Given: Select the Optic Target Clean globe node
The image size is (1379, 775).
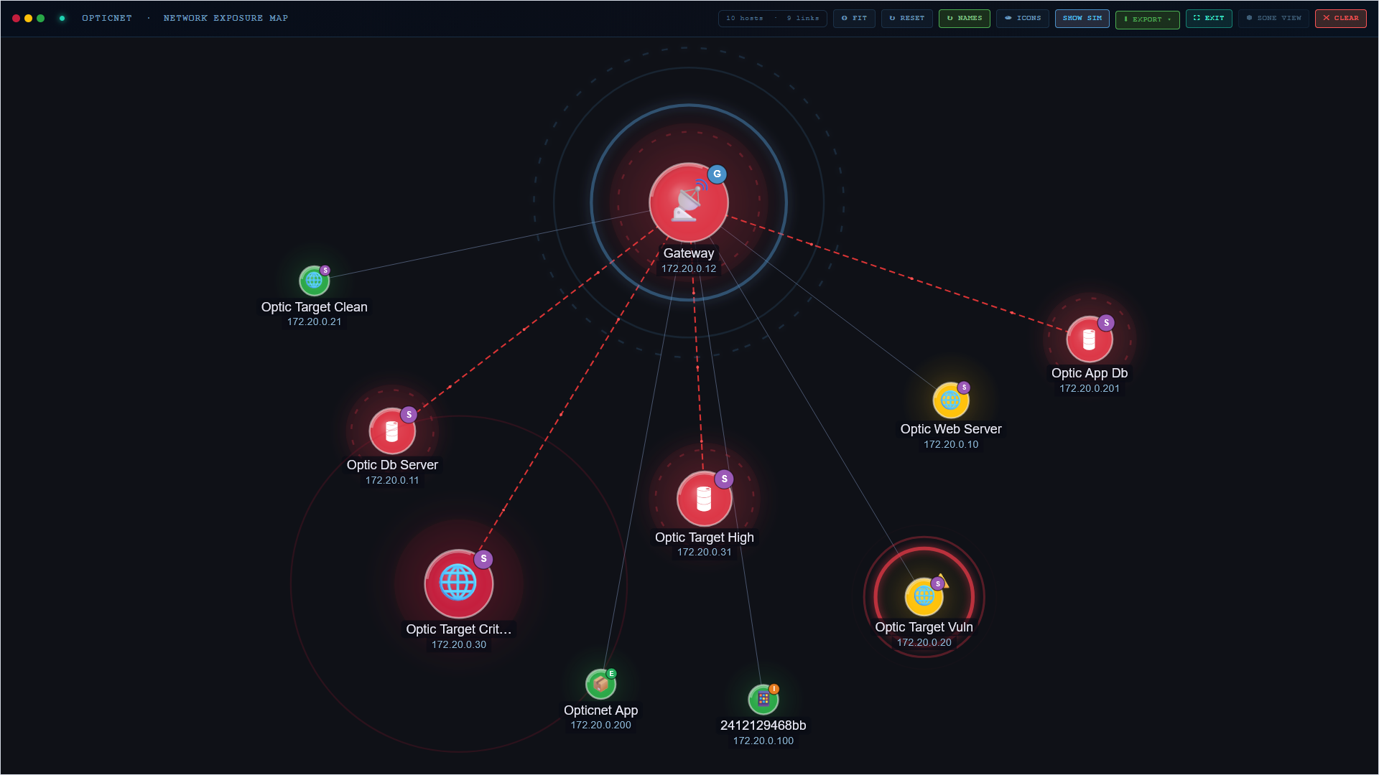Looking at the screenshot, I should [x=314, y=281].
